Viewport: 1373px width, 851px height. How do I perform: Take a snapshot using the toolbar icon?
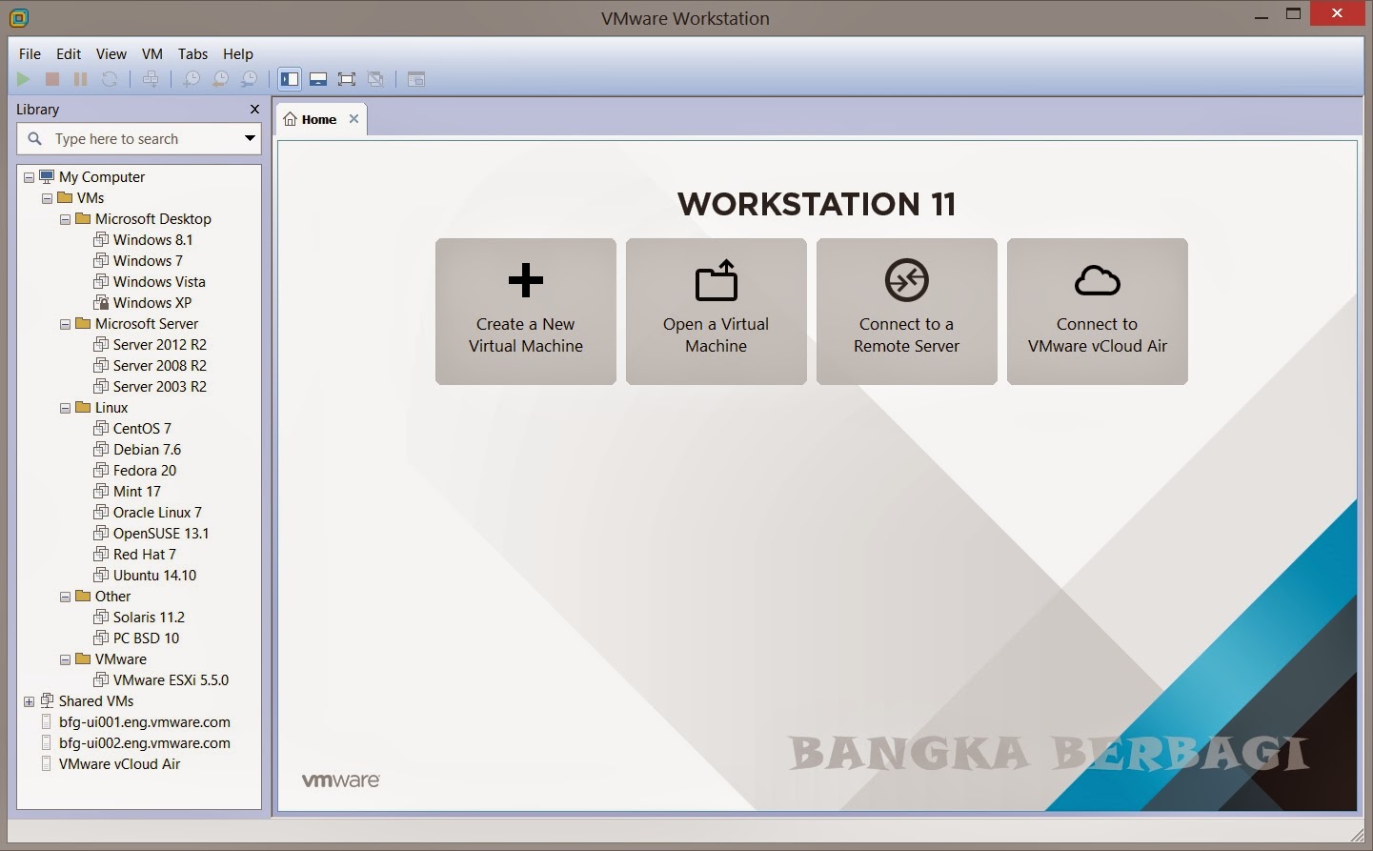192,79
